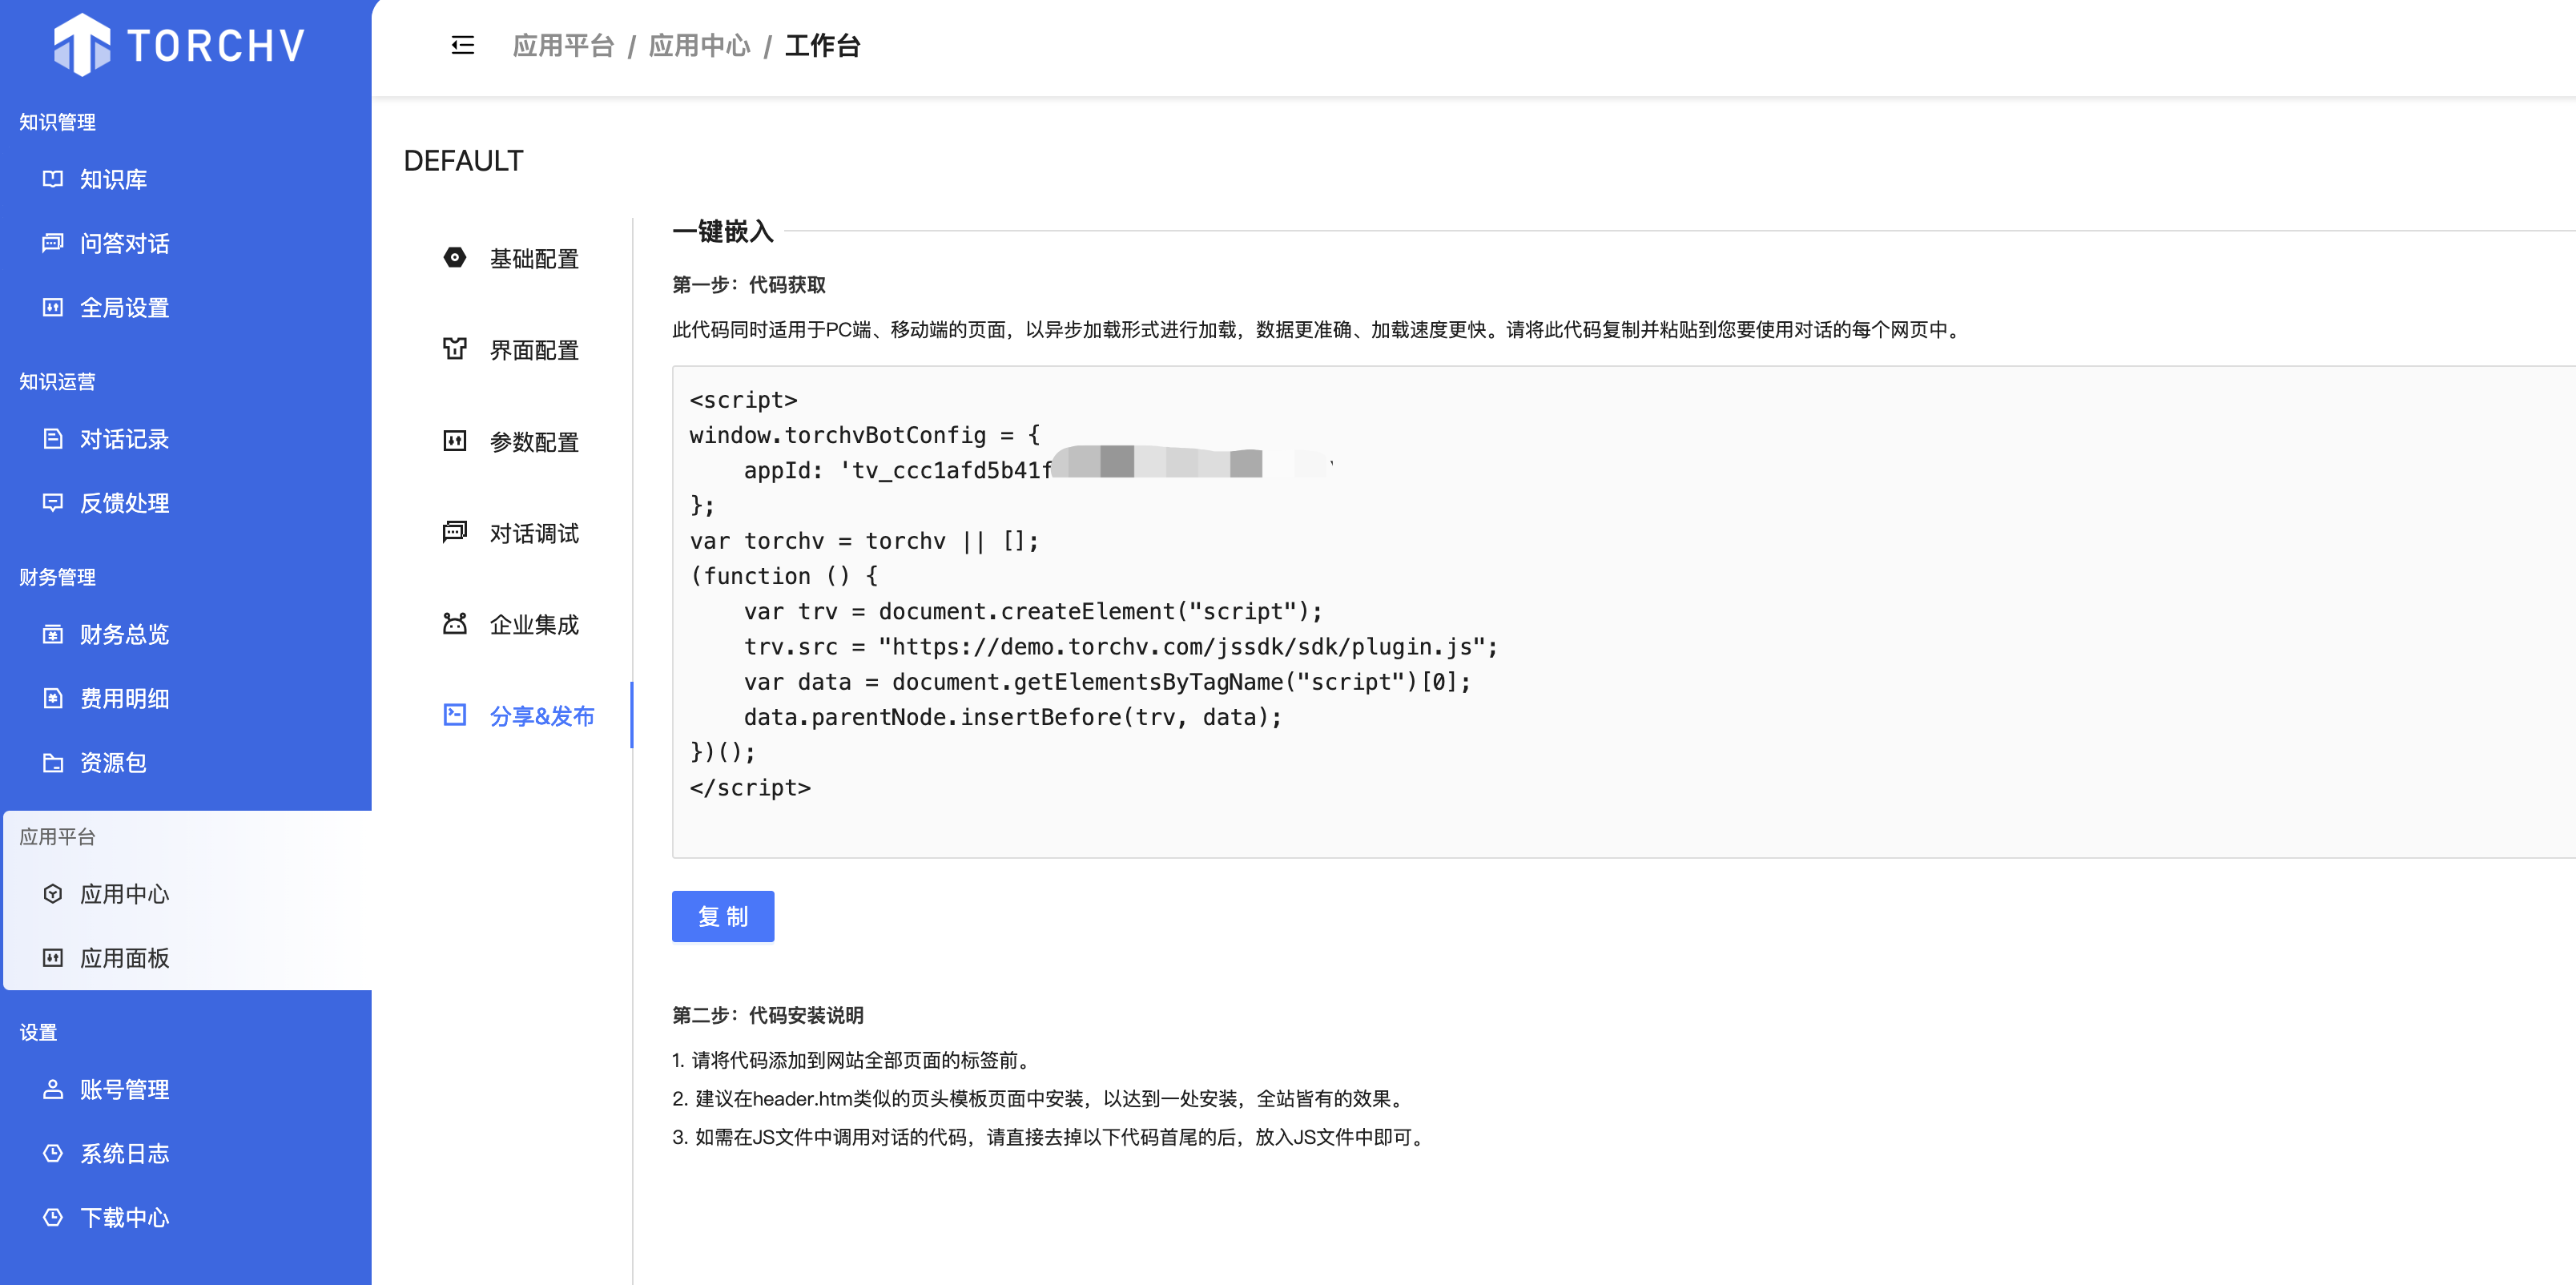This screenshot has height=1285, width=2576.
Task: Click the appId line in code
Action: tap(1038, 469)
